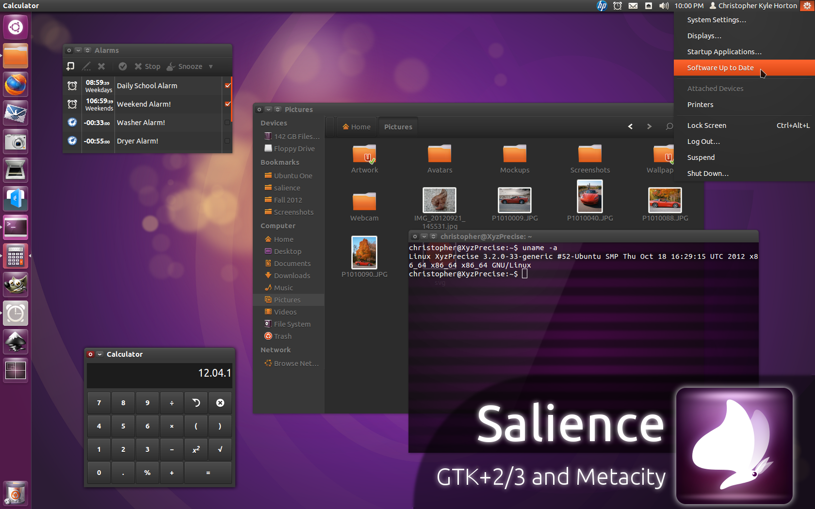Select Displays… menu entry

pos(744,36)
